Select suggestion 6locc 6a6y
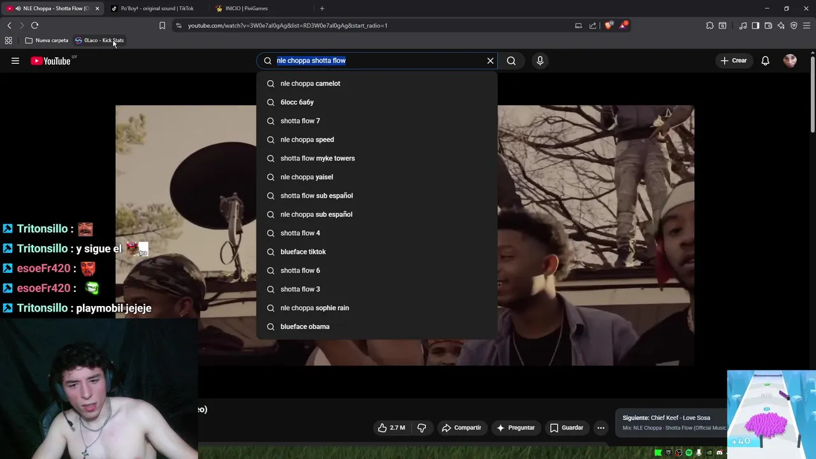Screen dimensions: 816x459 tap(377, 102)
